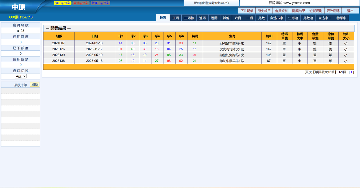
Task: Open the 盘口切换 A盘 dropdown
Action: [x=21, y=76]
